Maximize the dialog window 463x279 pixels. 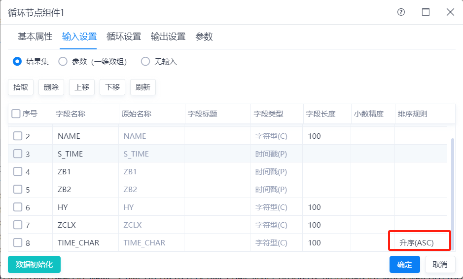point(426,12)
